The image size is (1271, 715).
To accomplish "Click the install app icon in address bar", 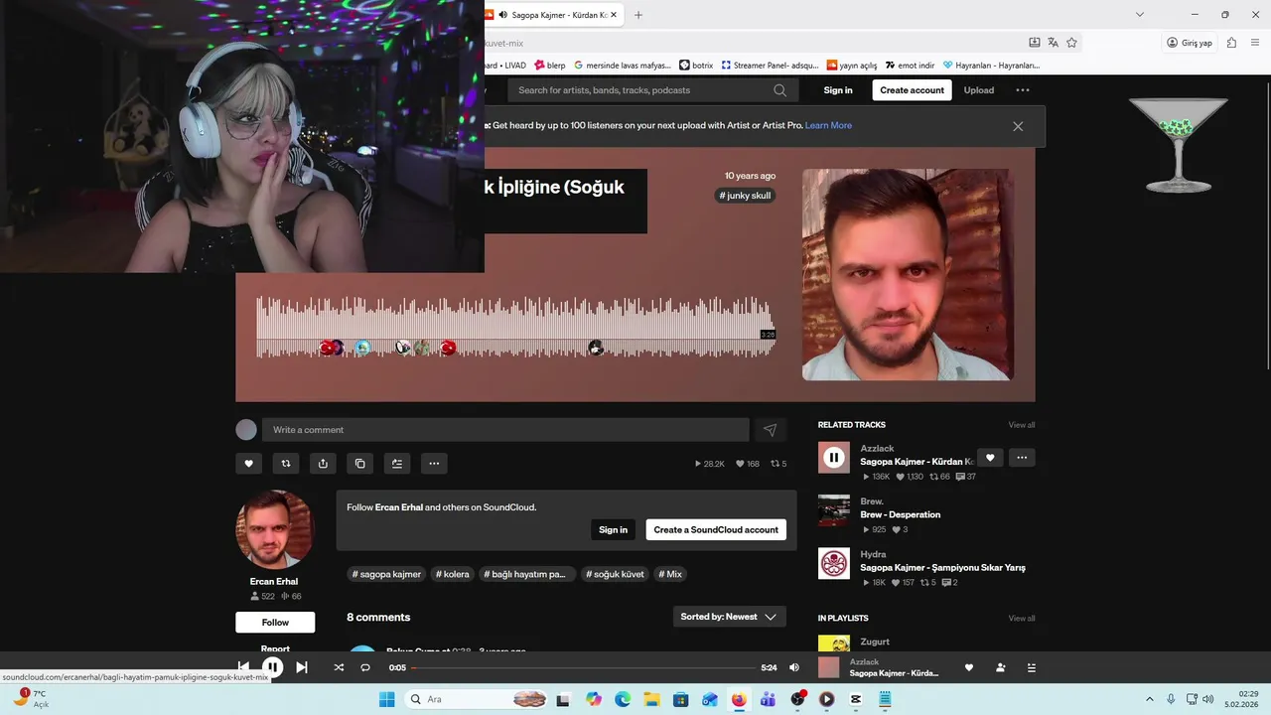I will tap(1035, 43).
